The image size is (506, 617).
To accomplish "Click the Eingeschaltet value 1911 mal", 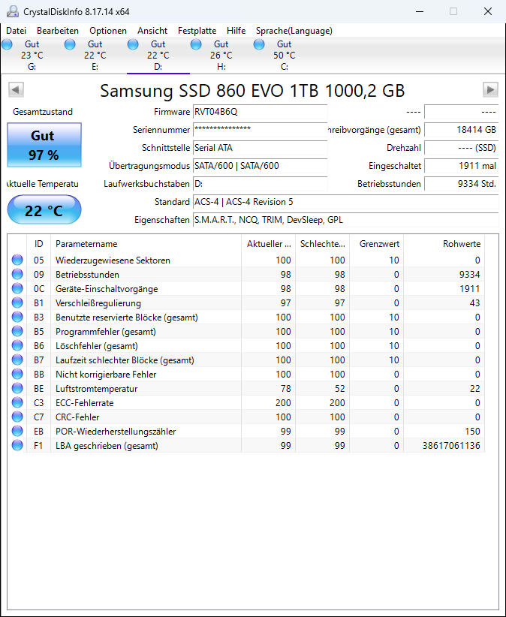I will 462,166.
